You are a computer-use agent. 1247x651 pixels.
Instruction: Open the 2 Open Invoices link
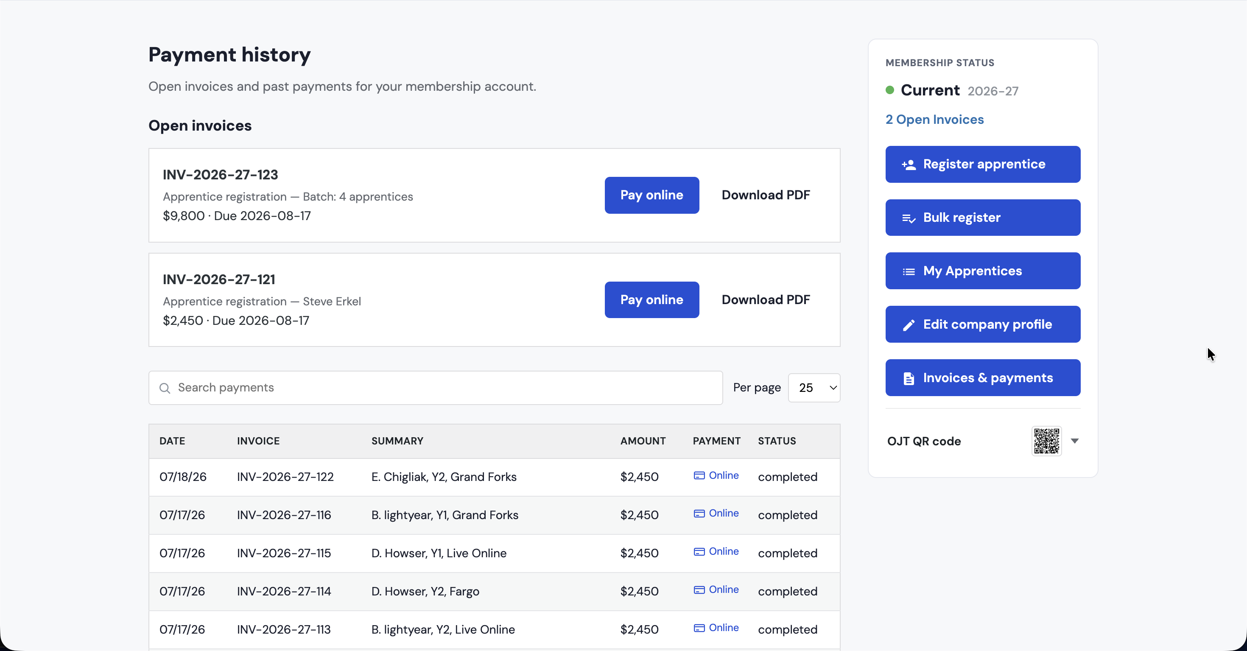coord(934,120)
